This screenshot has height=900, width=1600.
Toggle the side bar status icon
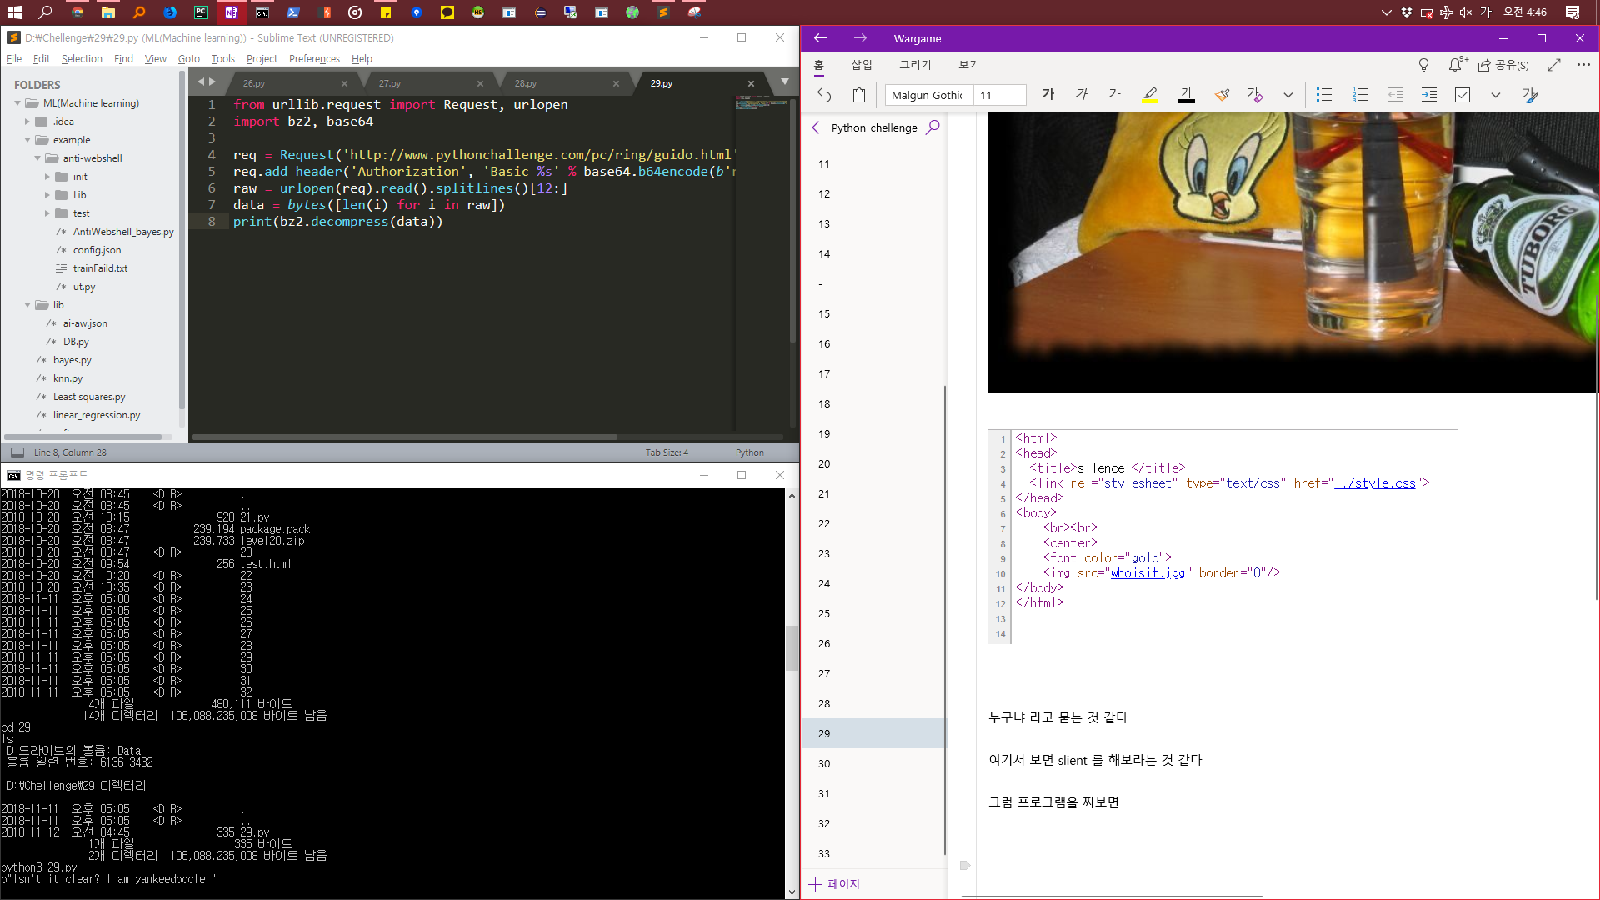17,452
